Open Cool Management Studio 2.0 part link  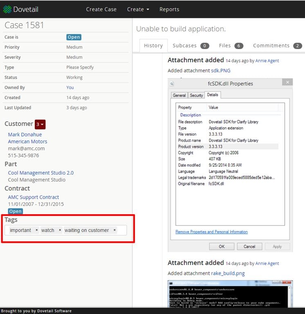41,173
